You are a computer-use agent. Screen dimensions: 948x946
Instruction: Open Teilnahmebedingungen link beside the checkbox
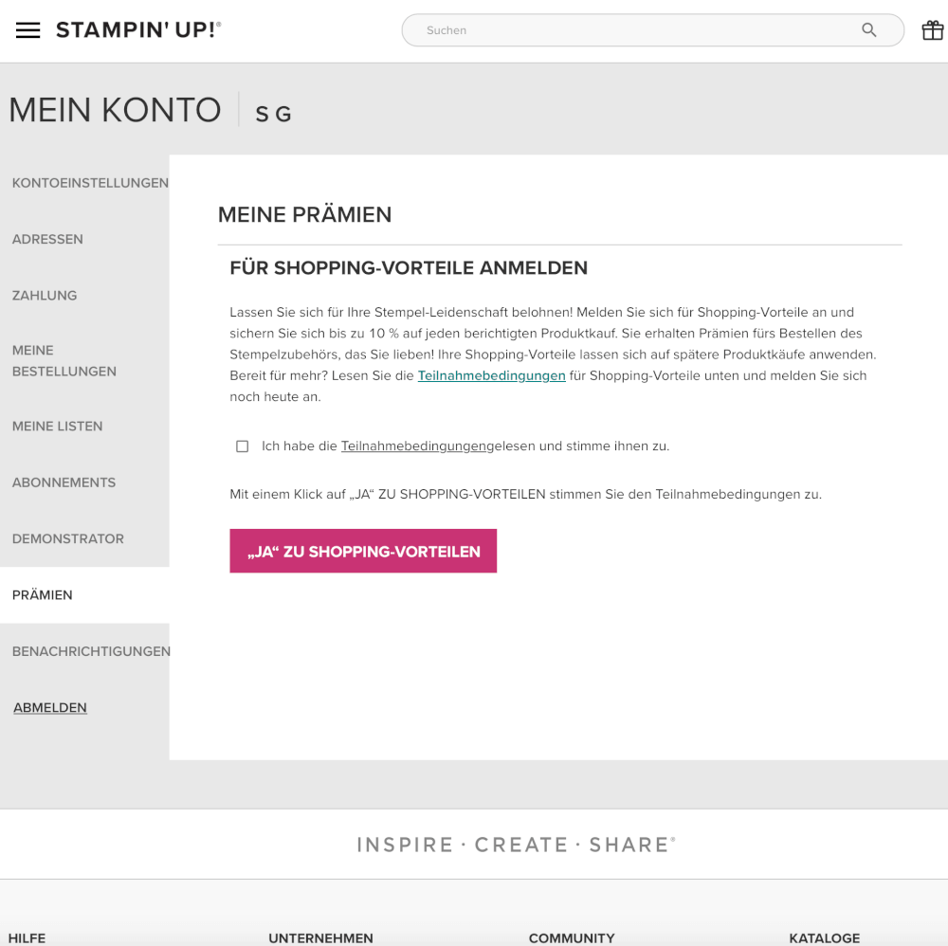[413, 446]
